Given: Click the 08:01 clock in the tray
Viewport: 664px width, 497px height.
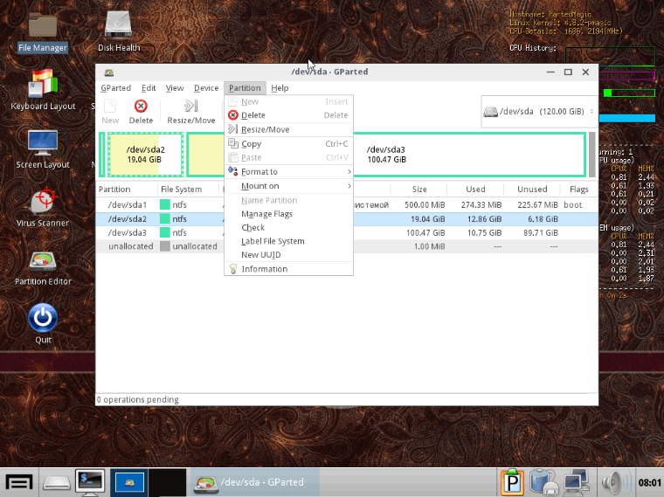Looking at the screenshot, I should 650,483.
